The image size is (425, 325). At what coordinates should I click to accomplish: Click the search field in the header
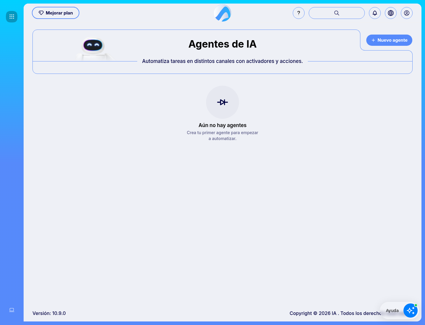pyautogui.click(x=337, y=13)
